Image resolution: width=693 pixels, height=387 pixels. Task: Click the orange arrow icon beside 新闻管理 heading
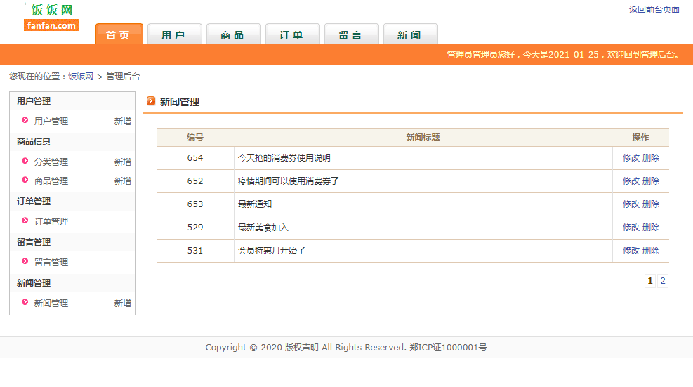click(151, 101)
